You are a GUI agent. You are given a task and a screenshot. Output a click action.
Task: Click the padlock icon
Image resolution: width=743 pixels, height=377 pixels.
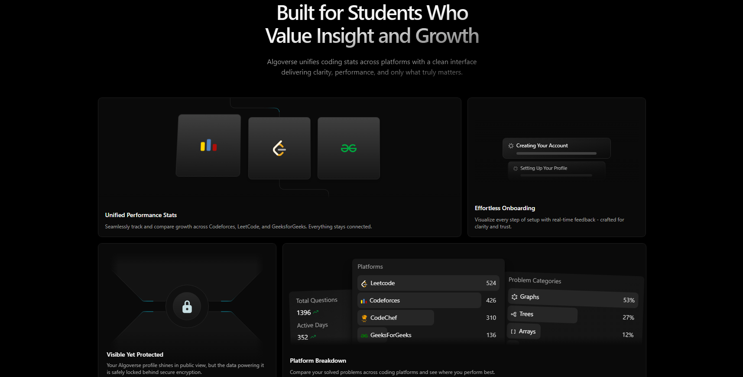pos(187,307)
